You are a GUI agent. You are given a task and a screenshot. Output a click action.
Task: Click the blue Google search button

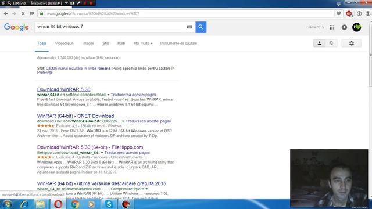tap(201, 27)
